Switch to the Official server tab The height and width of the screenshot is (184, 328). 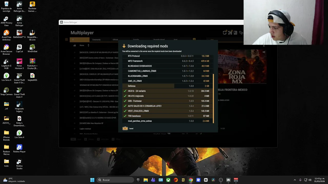pyautogui.click(x=115, y=40)
